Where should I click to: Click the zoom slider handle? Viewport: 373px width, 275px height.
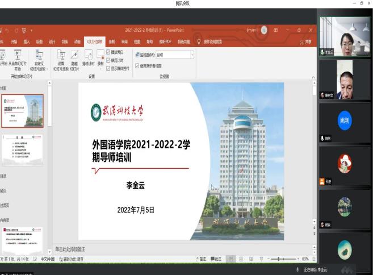coord(279,259)
